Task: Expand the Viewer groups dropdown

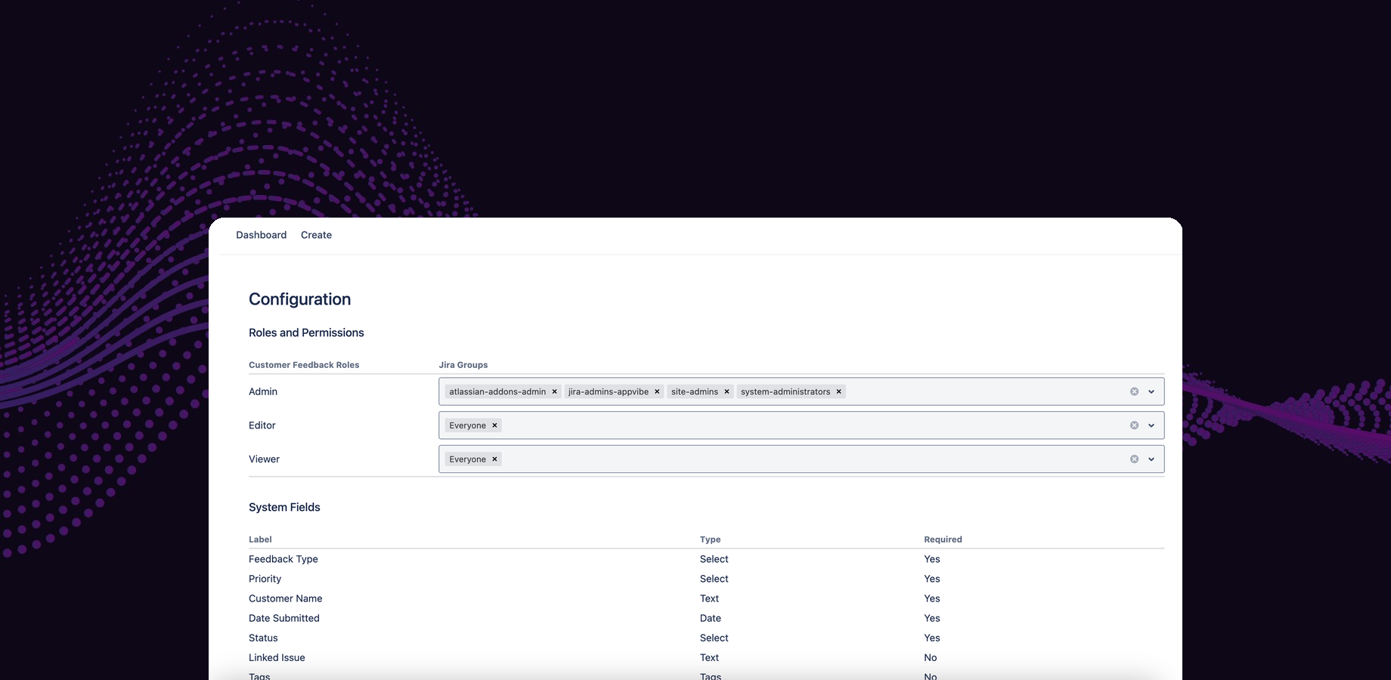Action: 1151,459
